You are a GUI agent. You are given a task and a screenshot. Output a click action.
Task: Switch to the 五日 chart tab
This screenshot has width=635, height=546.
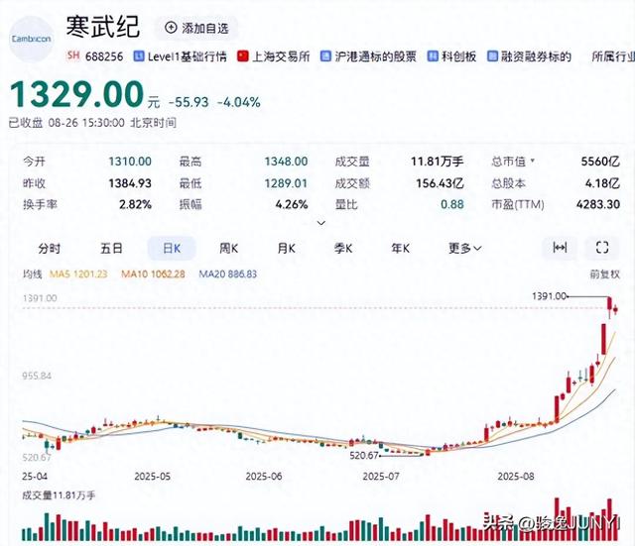(111, 248)
